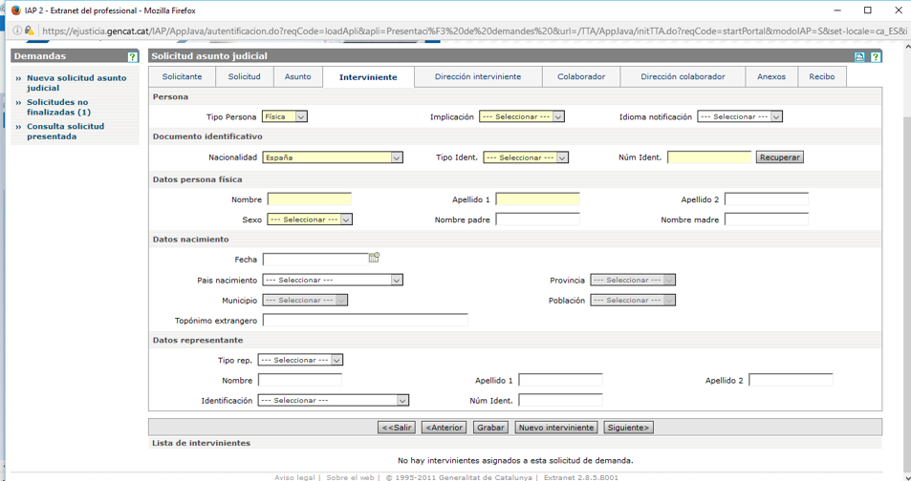Select the Interviniente tab
Viewport: 911px width, 481px height.
click(x=368, y=77)
